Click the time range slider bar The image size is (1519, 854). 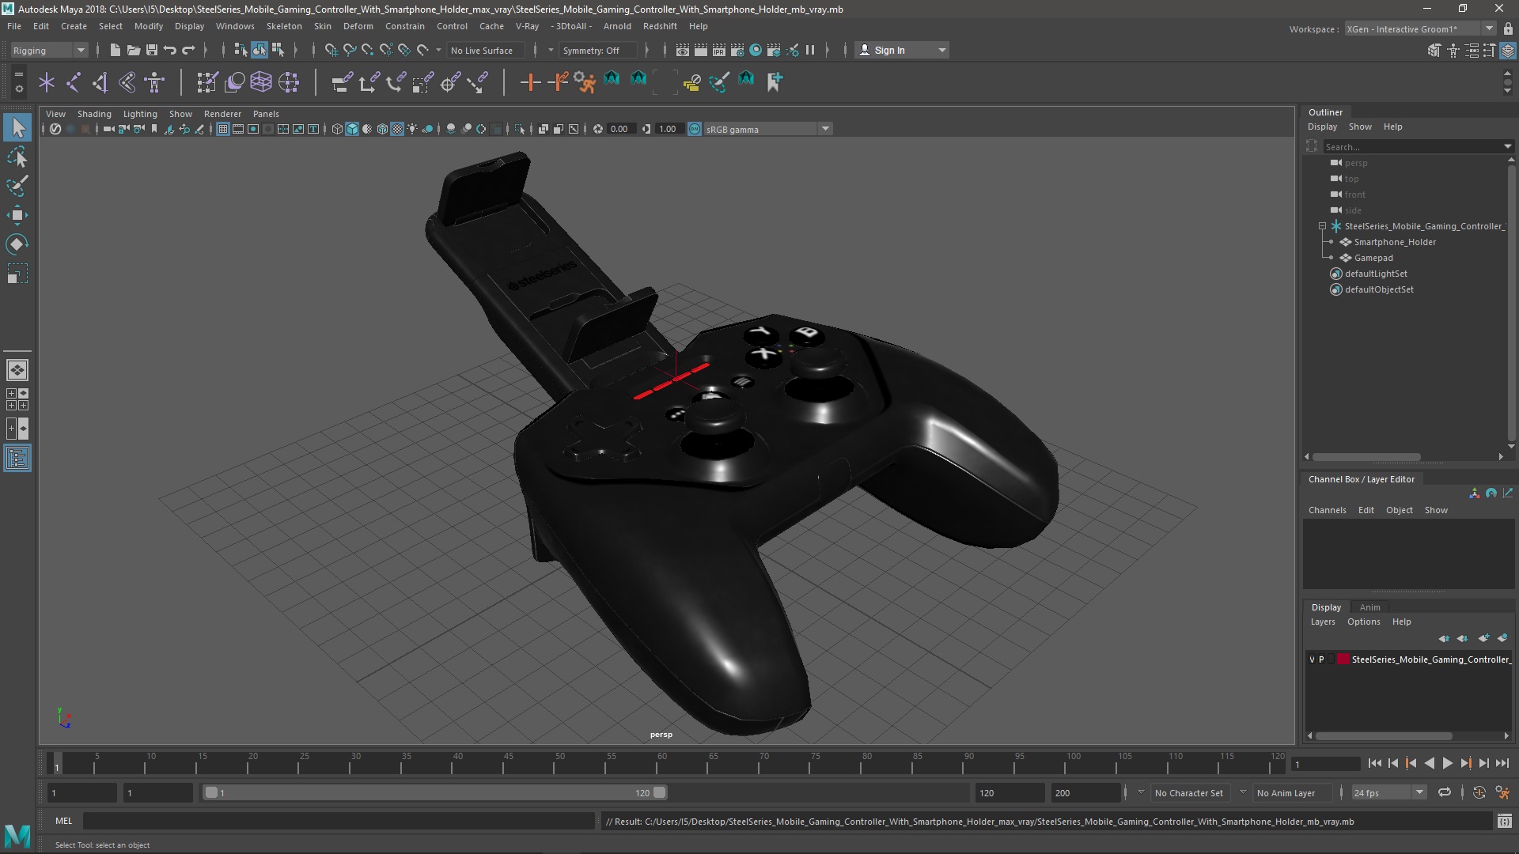[434, 792]
